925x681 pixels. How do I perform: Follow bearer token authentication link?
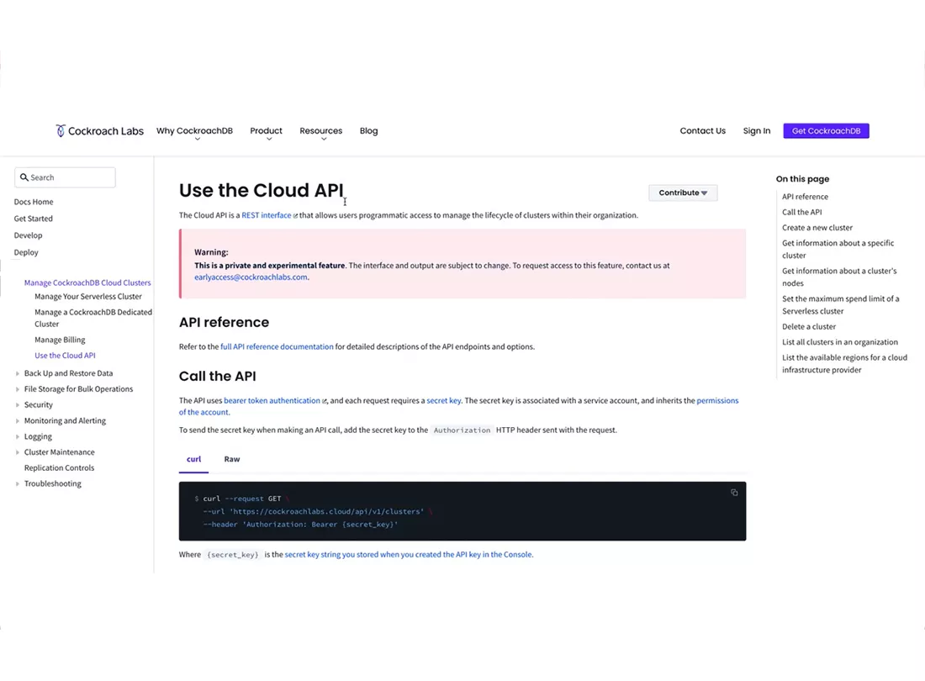coord(272,400)
